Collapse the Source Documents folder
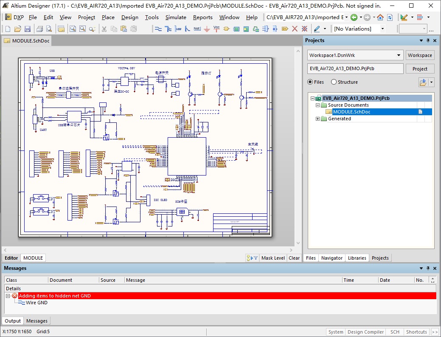 click(317, 105)
